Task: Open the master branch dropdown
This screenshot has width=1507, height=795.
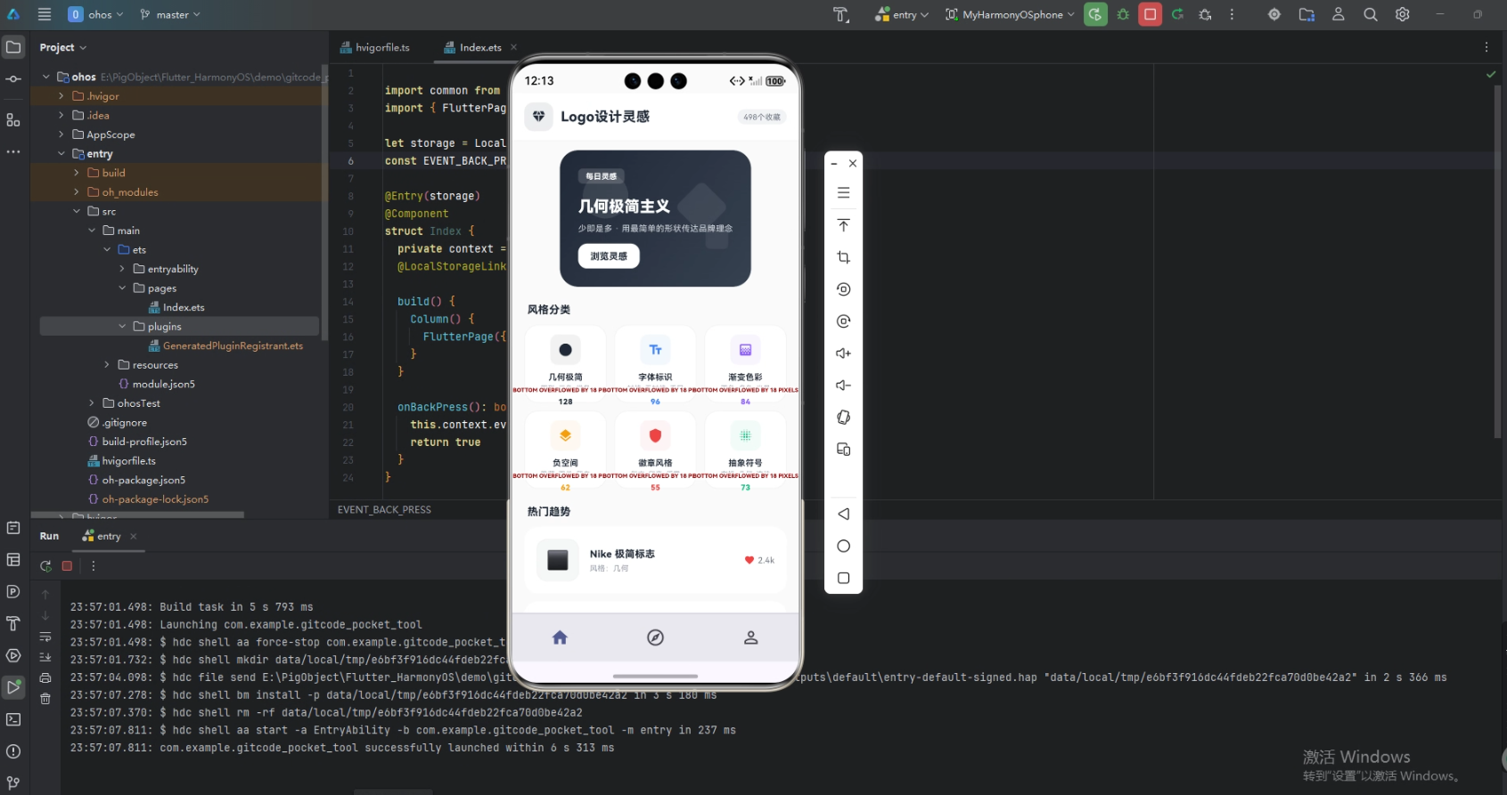Action: [x=170, y=14]
